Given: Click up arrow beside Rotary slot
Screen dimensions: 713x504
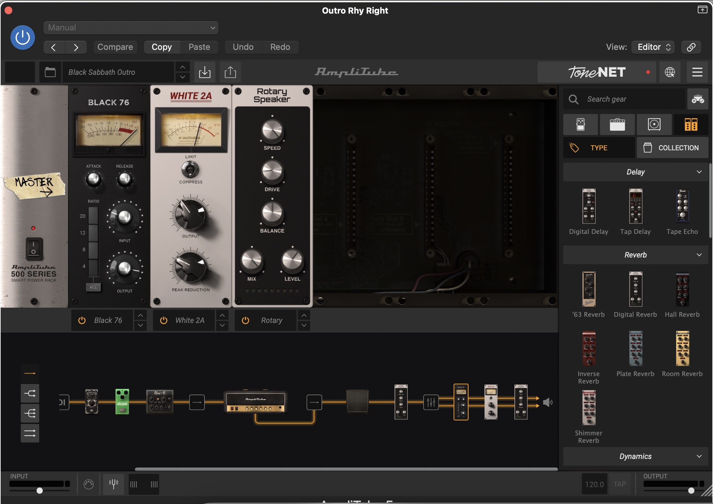Looking at the screenshot, I should click(x=304, y=315).
